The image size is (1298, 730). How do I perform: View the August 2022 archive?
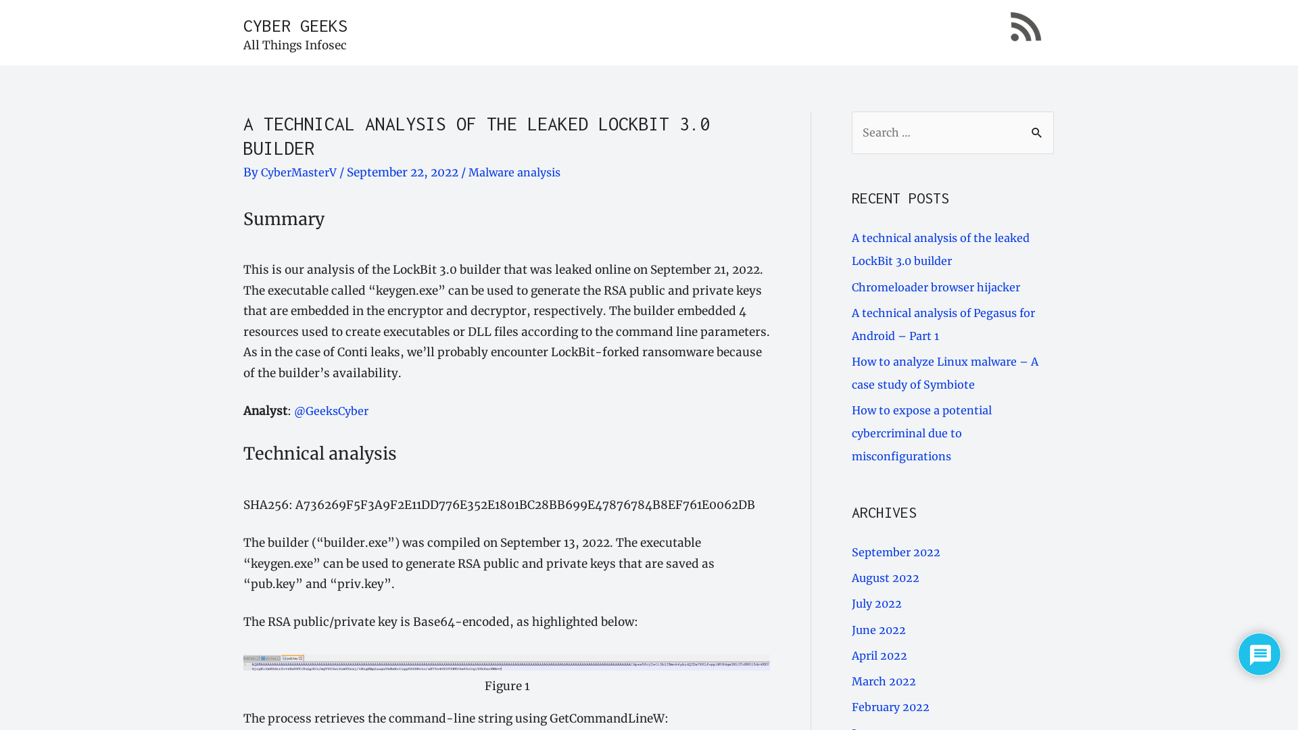(x=885, y=578)
